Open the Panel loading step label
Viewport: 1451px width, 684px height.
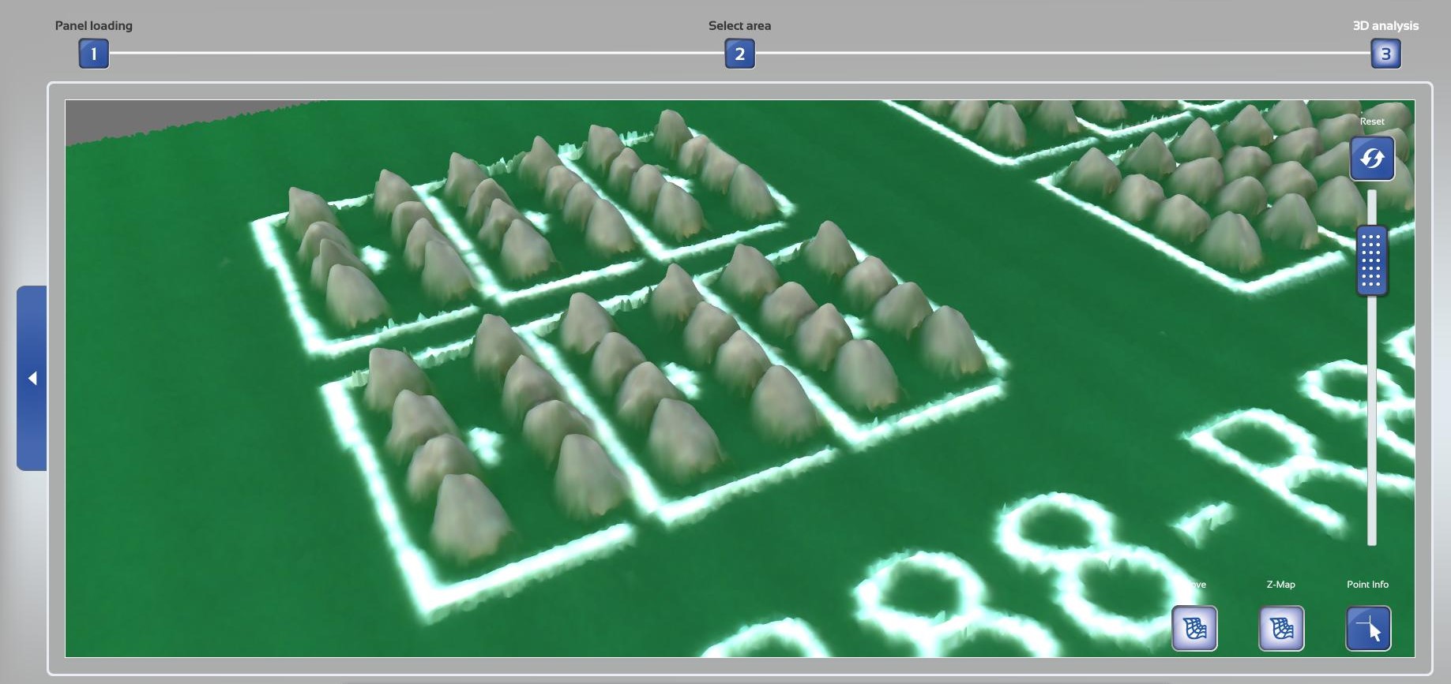tap(93, 25)
